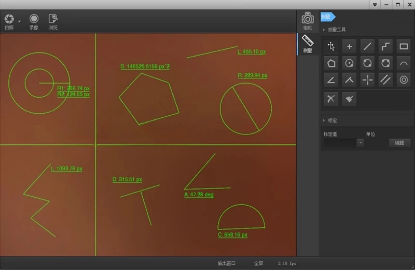Toggle the crosshair overlay tool
415x270 pixels.
[x=367, y=80]
